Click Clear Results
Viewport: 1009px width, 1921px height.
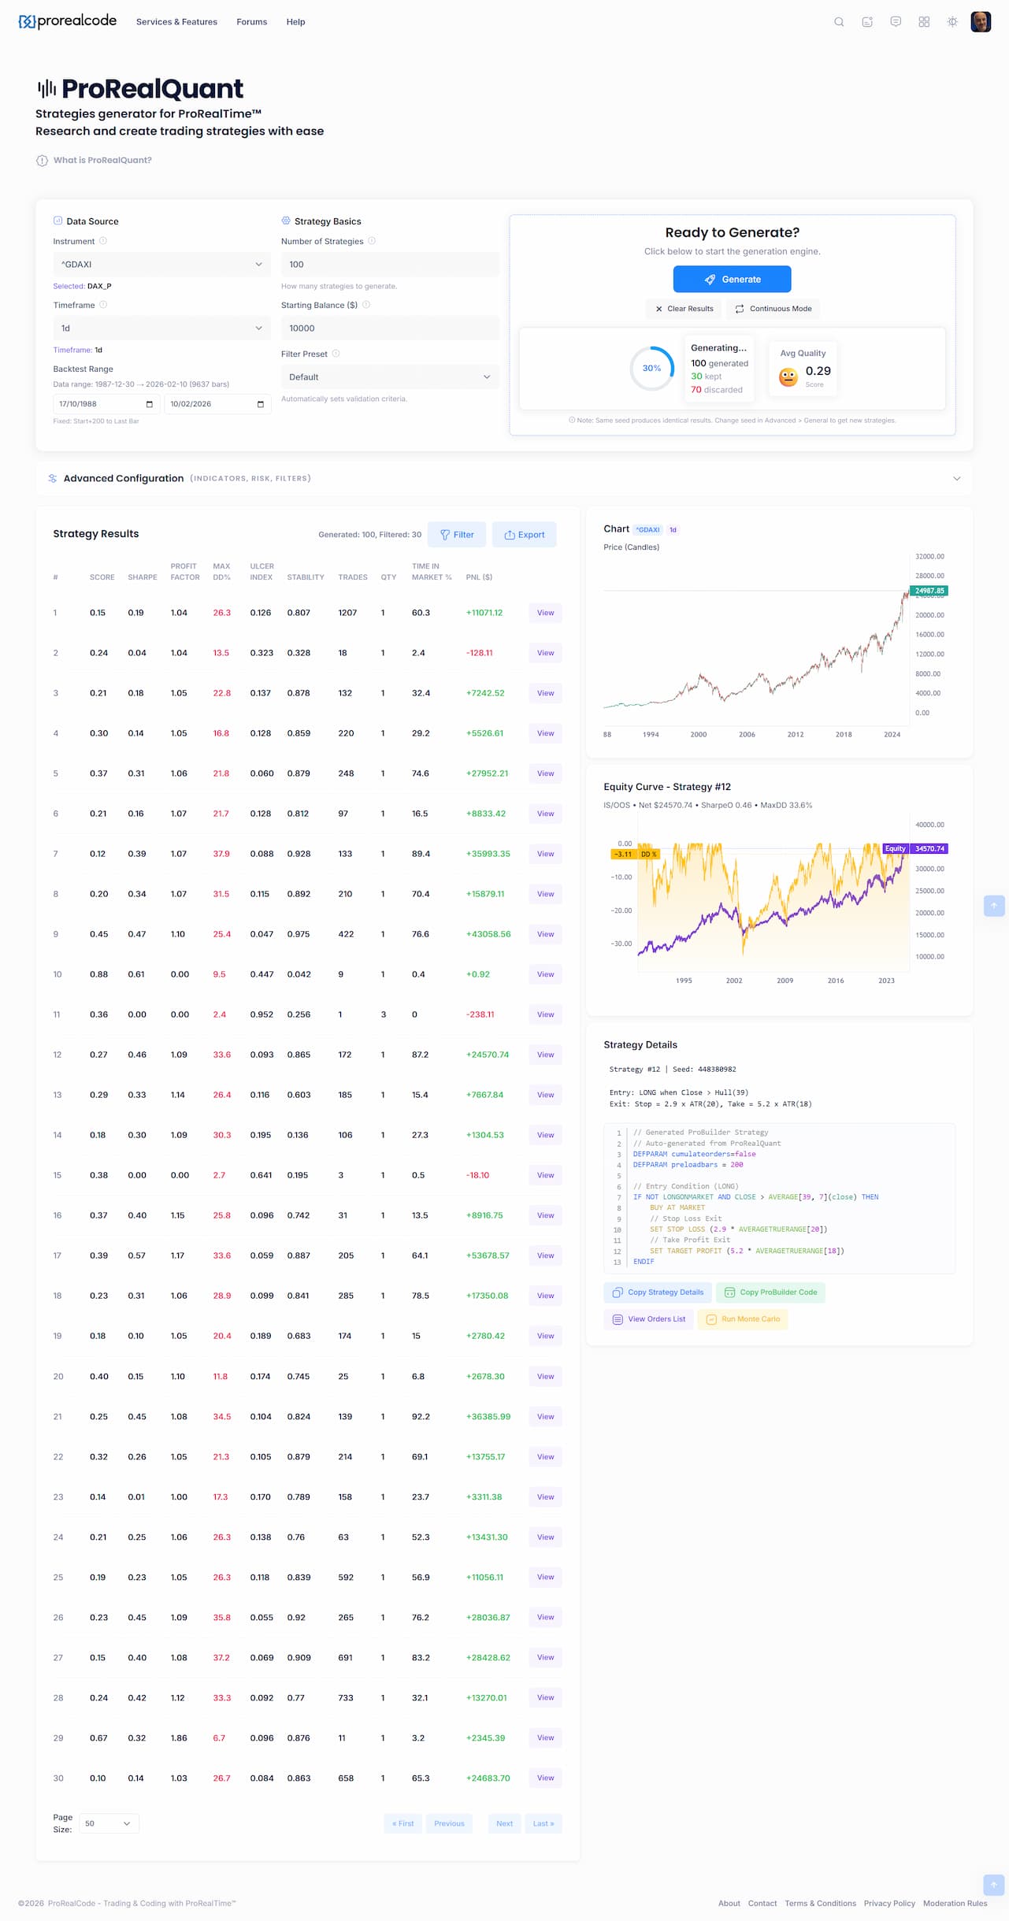[684, 309]
